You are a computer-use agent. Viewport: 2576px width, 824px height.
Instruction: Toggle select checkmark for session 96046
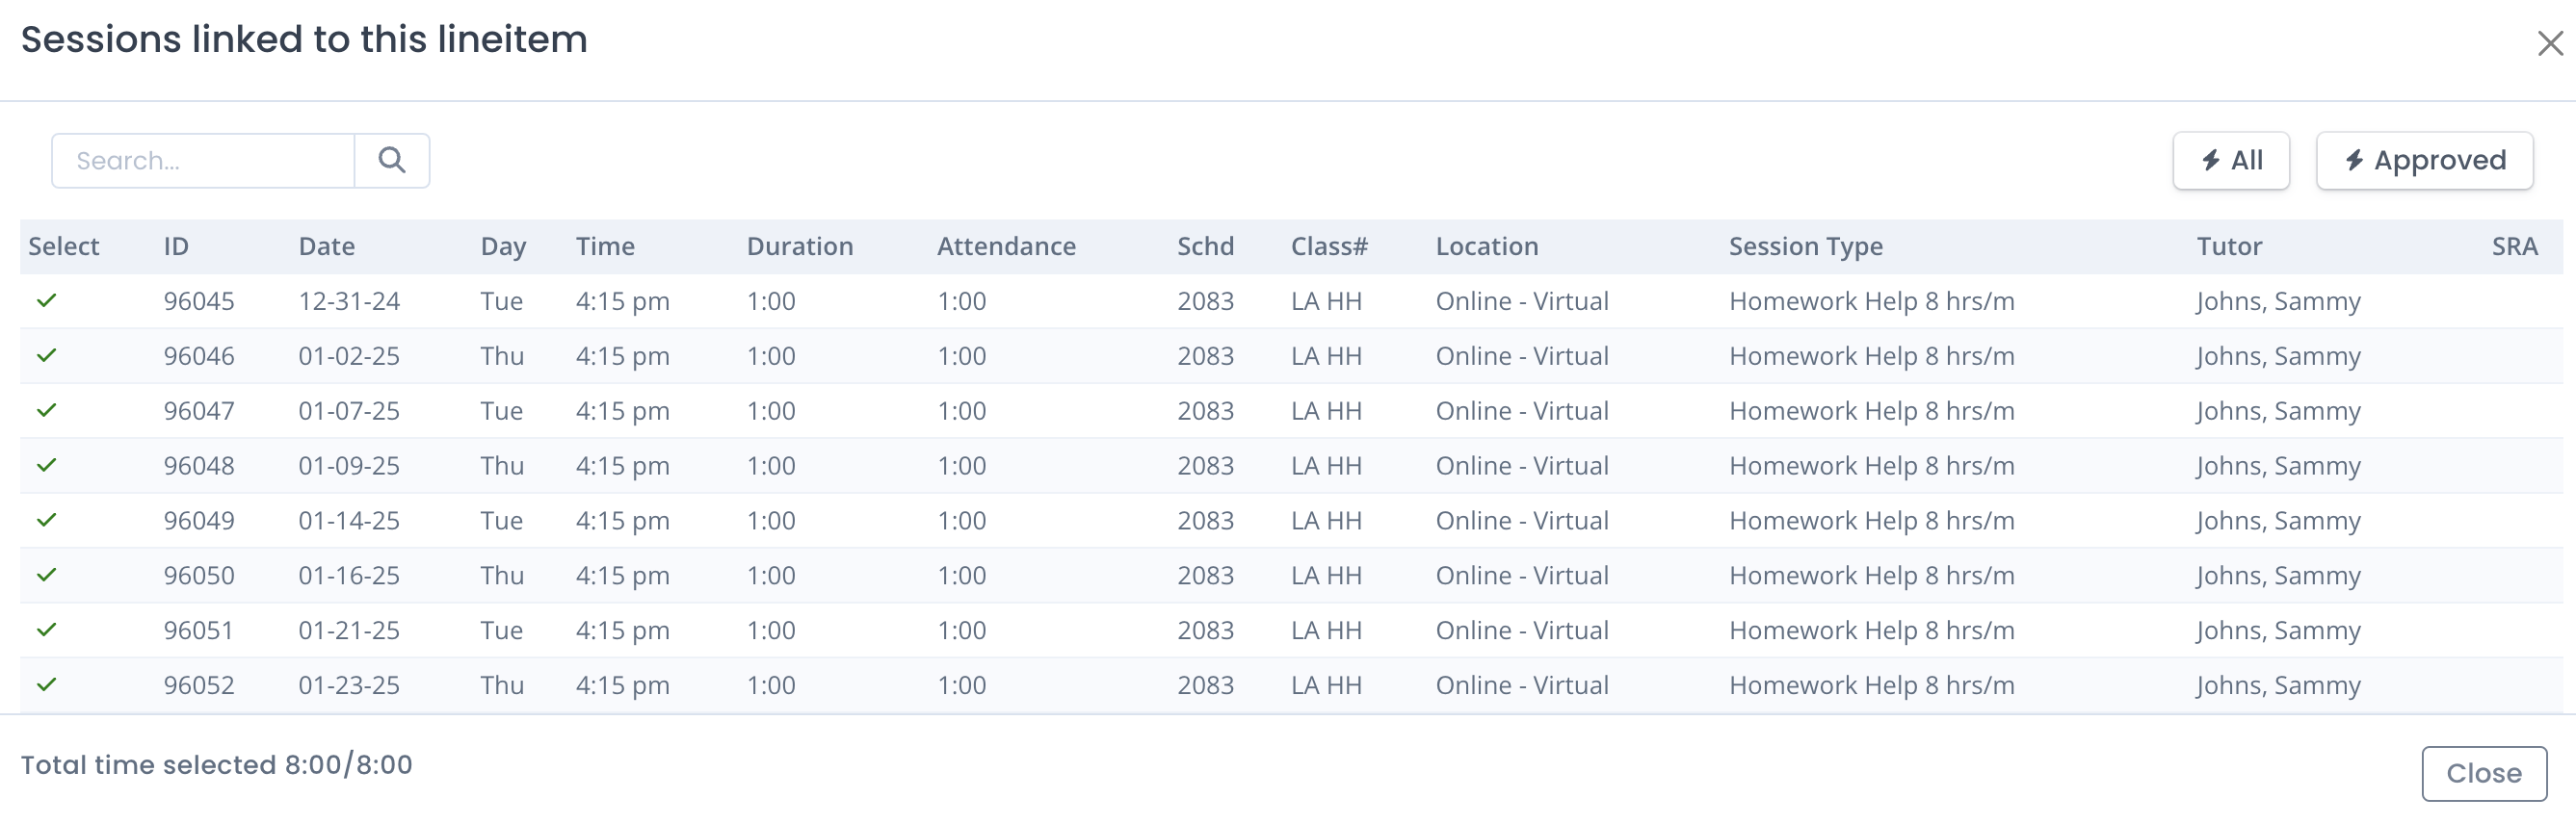(x=46, y=355)
